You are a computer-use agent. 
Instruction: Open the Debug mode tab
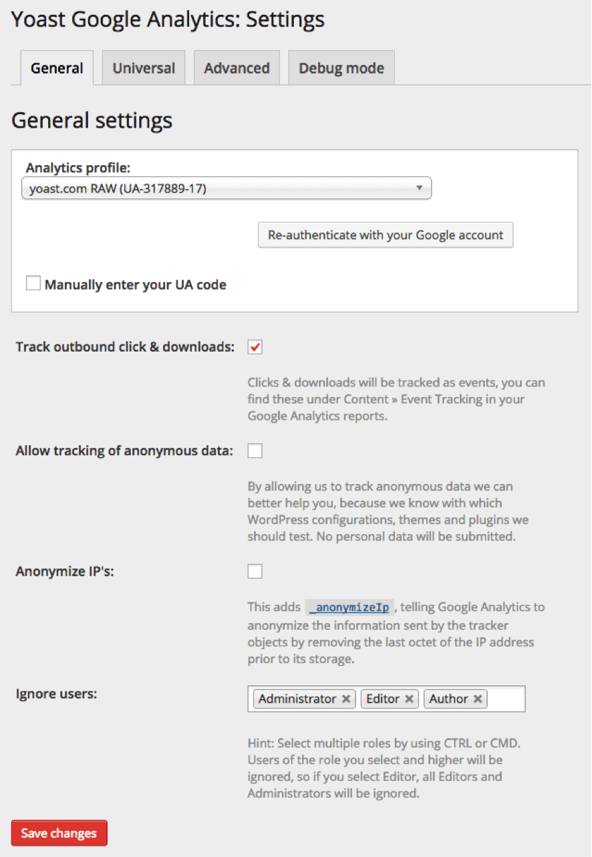[x=341, y=68]
